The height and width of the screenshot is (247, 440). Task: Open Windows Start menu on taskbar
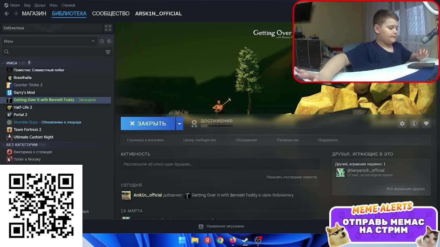182,240
